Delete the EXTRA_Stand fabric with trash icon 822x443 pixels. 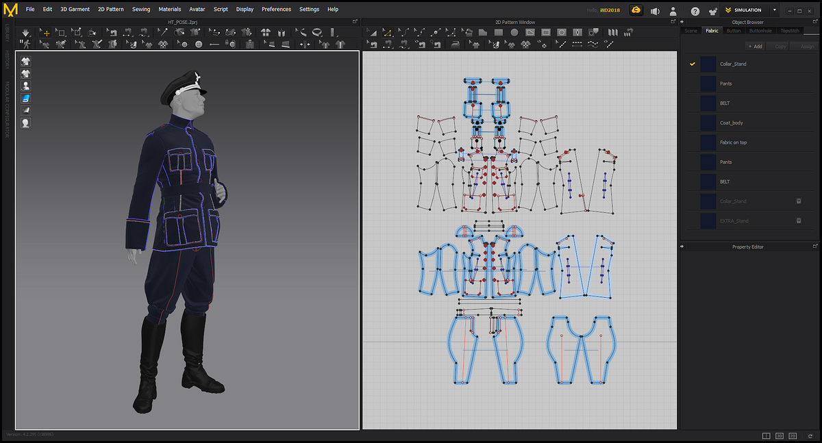click(799, 221)
